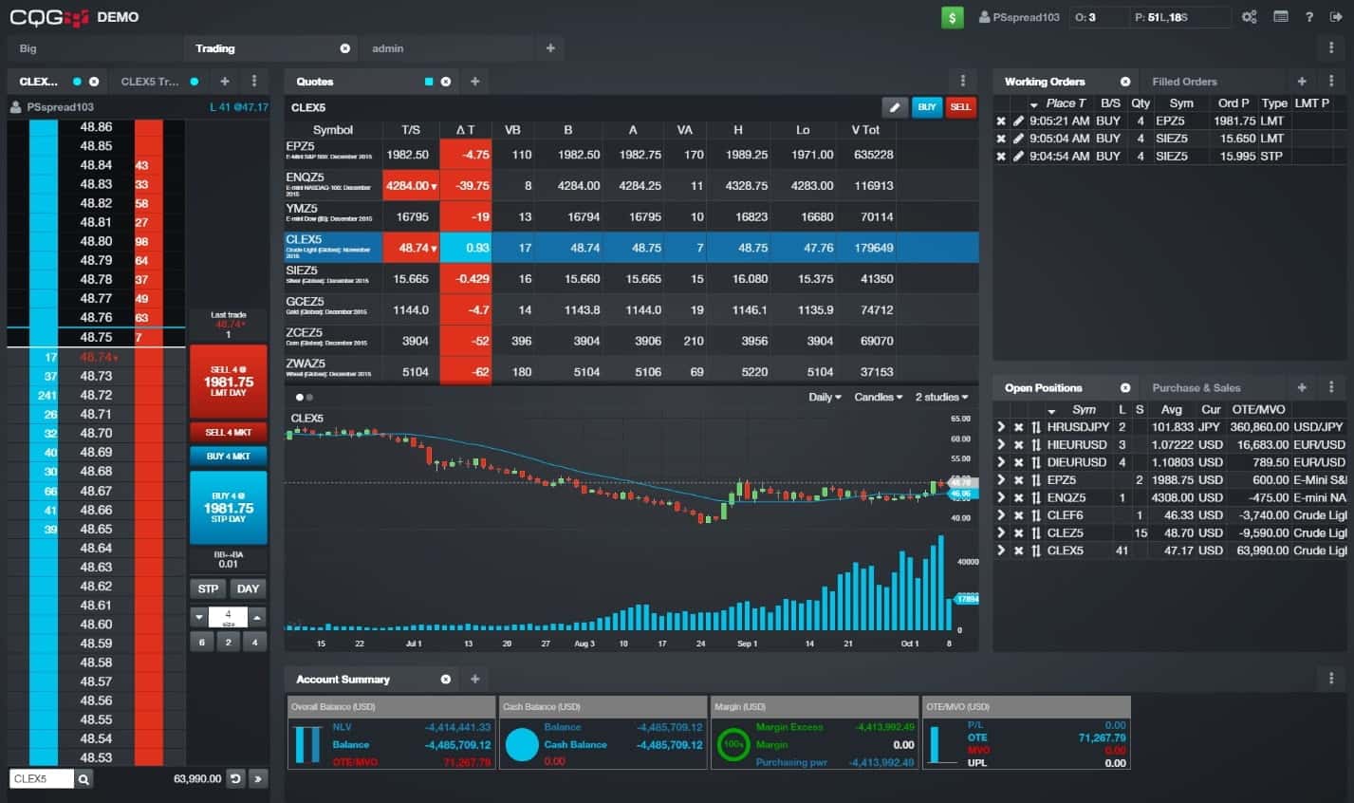1354x803 pixels.
Task: Click the logout icon at top right
Action: point(1337,17)
